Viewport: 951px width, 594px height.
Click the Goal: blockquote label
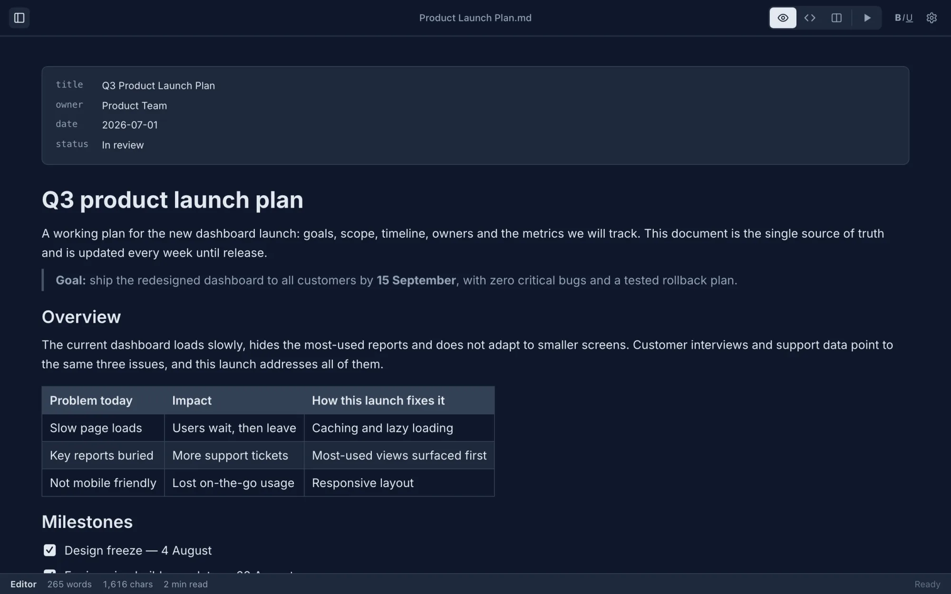tap(71, 280)
